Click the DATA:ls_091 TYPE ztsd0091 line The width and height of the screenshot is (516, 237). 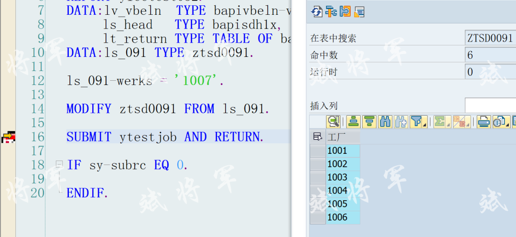(x=160, y=53)
